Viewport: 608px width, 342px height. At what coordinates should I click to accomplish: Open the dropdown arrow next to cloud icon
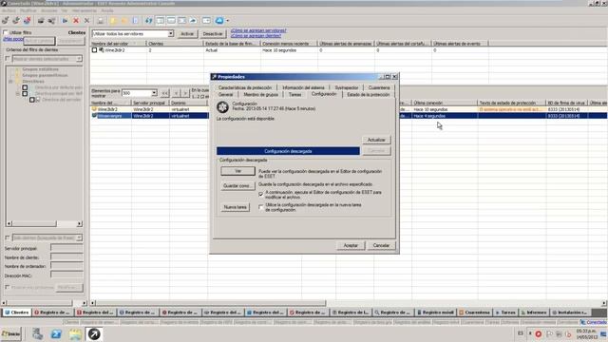click(x=228, y=21)
